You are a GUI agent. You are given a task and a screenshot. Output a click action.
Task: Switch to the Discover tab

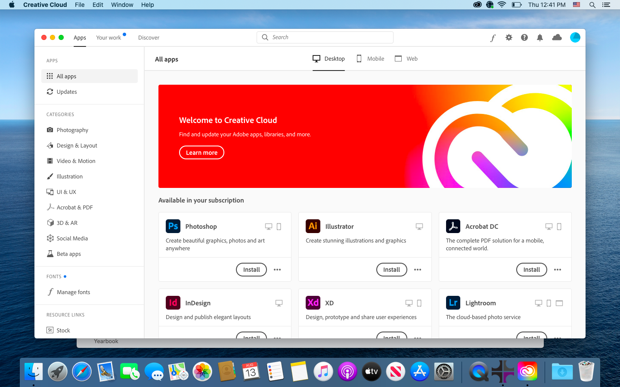pos(149,38)
